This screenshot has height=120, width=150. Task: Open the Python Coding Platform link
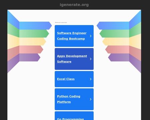[x=74, y=99]
